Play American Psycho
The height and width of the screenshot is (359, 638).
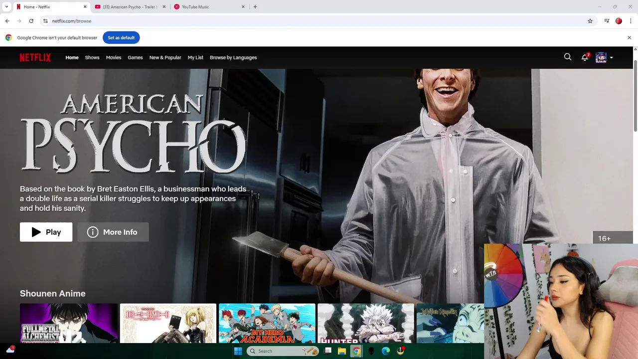point(46,232)
